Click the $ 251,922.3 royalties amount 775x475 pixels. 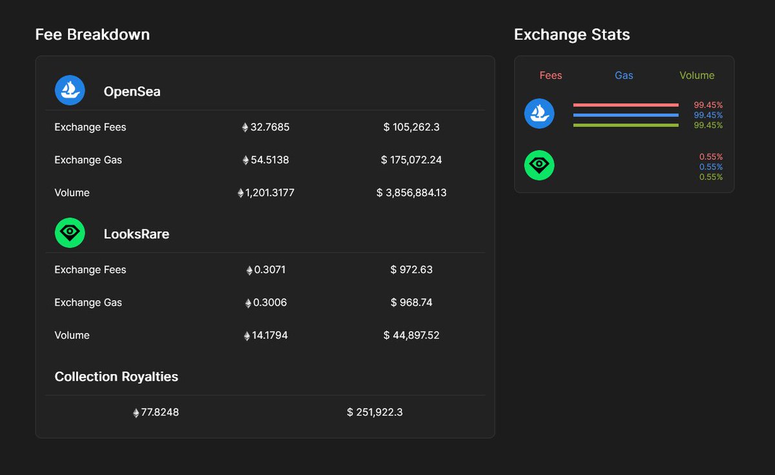375,412
